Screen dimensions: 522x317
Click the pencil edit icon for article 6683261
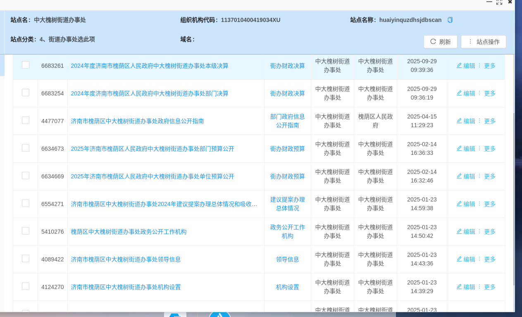pos(458,66)
